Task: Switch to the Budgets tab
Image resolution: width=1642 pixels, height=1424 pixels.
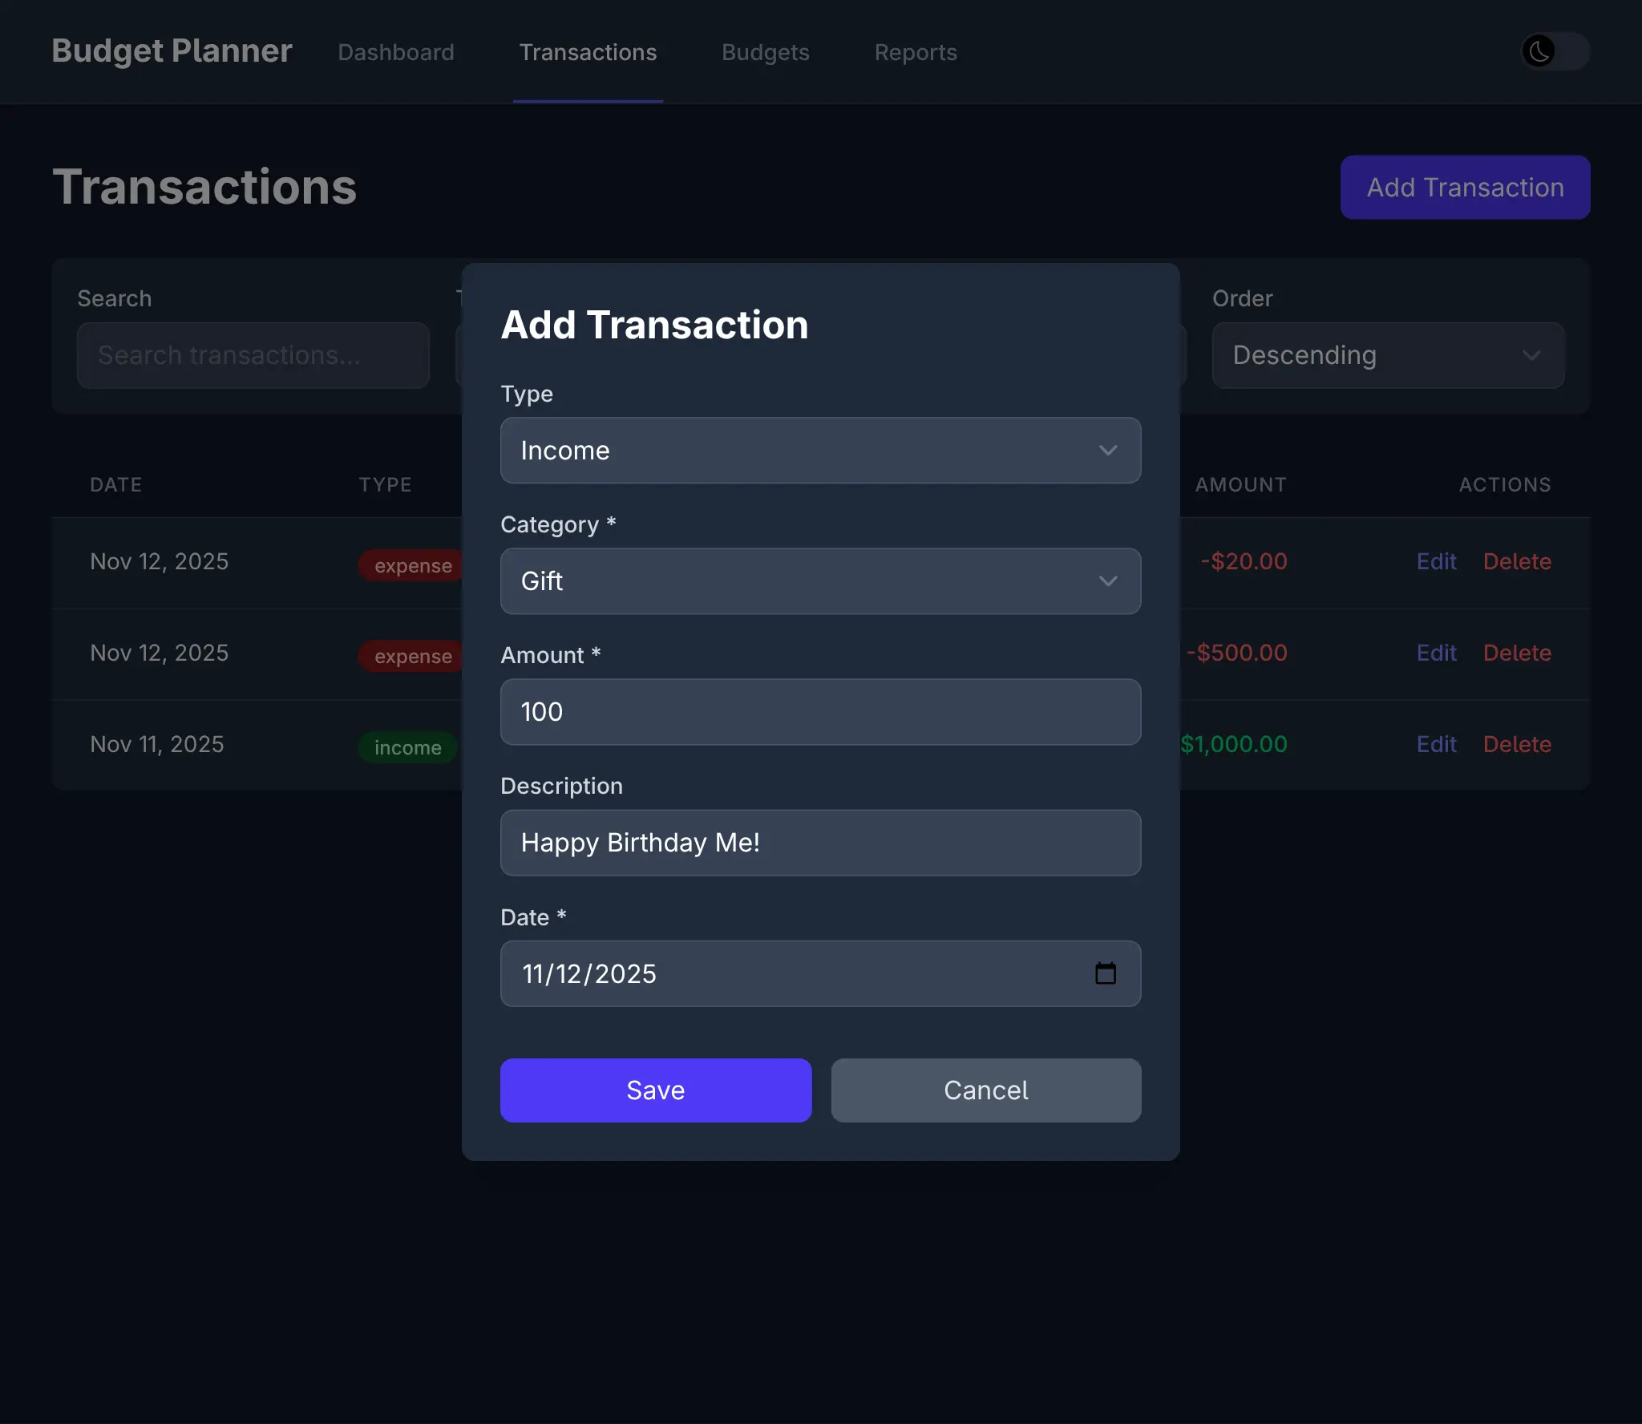Action: point(765,52)
